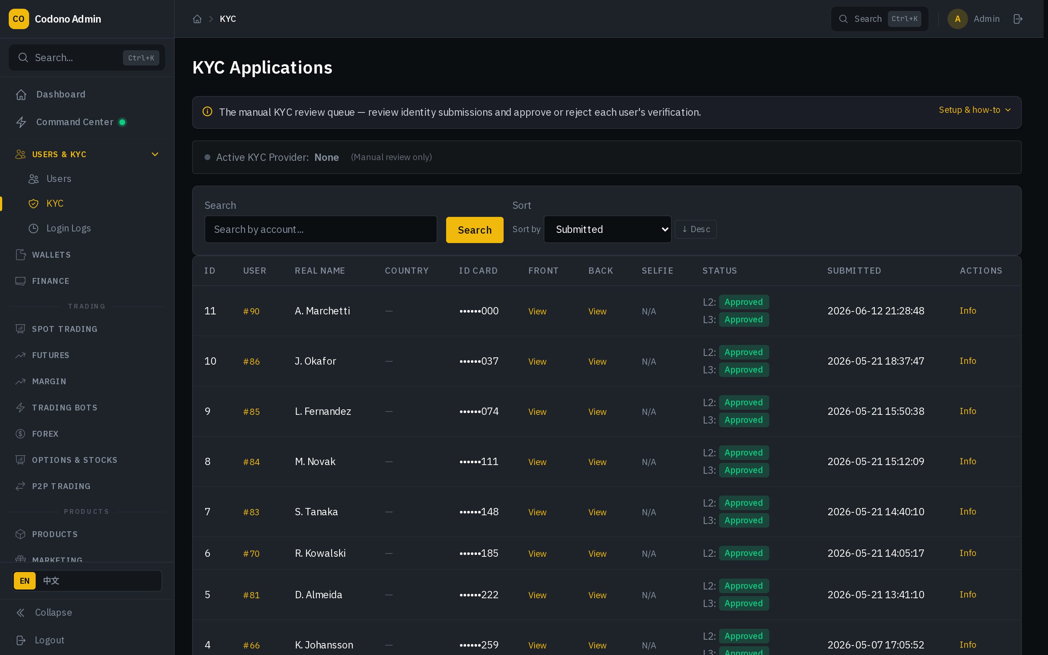Click L2 Approved badge for R. Kowalski
1048x655 pixels.
pos(743,553)
